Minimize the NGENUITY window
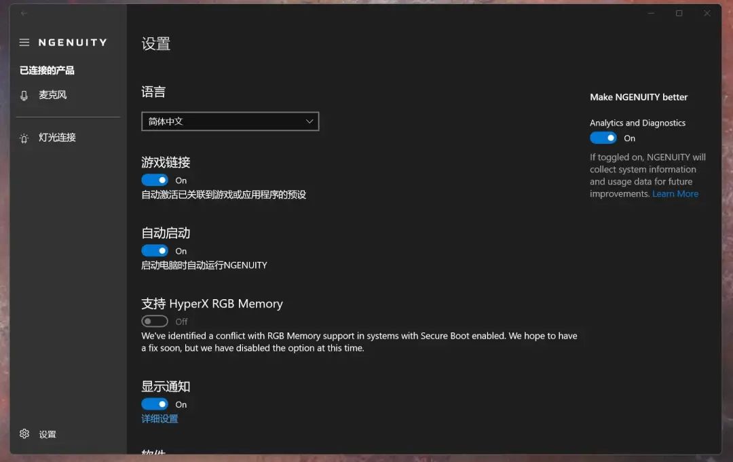This screenshot has height=462, width=733. (x=651, y=14)
